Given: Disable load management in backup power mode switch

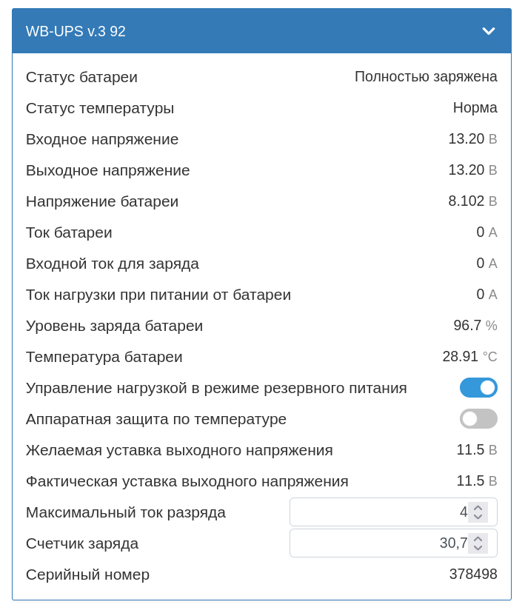Looking at the screenshot, I should click(478, 388).
